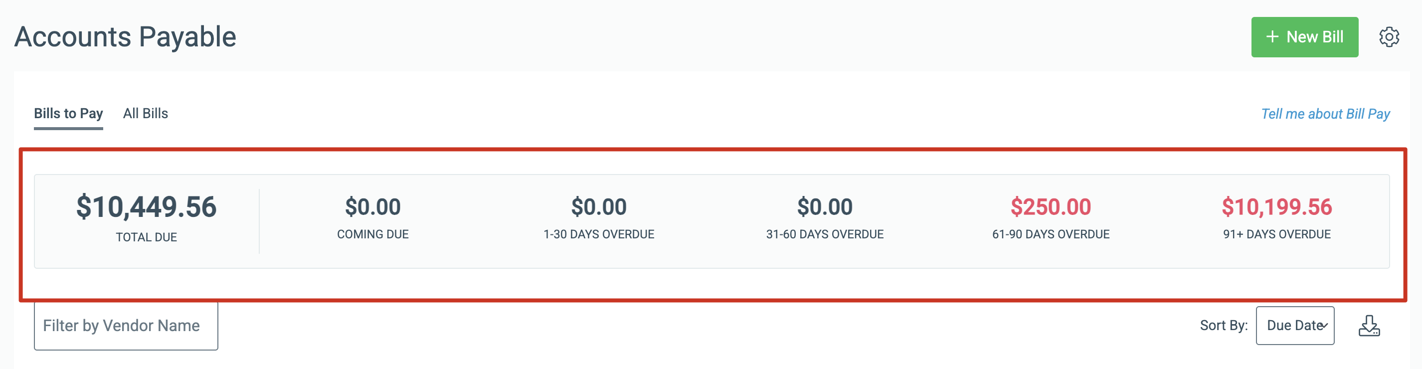Switch to the Bills to Pay tab
The image size is (1422, 369).
68,113
